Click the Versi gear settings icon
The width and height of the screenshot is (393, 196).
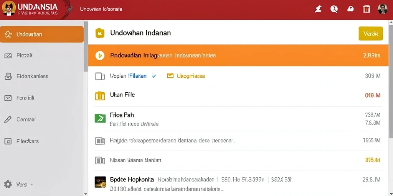point(8,185)
